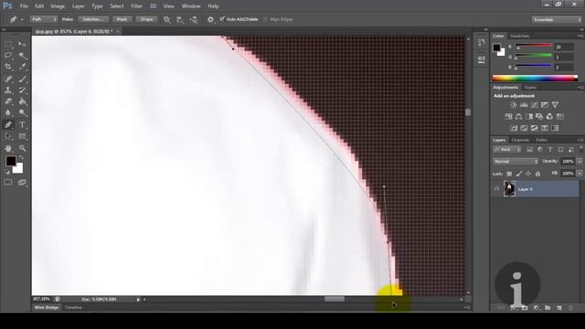Select the Magic Wand tool
Screen dimensions: 585x329
point(22,56)
